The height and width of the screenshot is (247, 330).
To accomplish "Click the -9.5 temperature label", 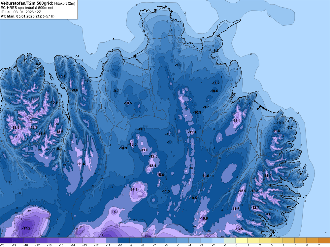I will tap(178, 65).
